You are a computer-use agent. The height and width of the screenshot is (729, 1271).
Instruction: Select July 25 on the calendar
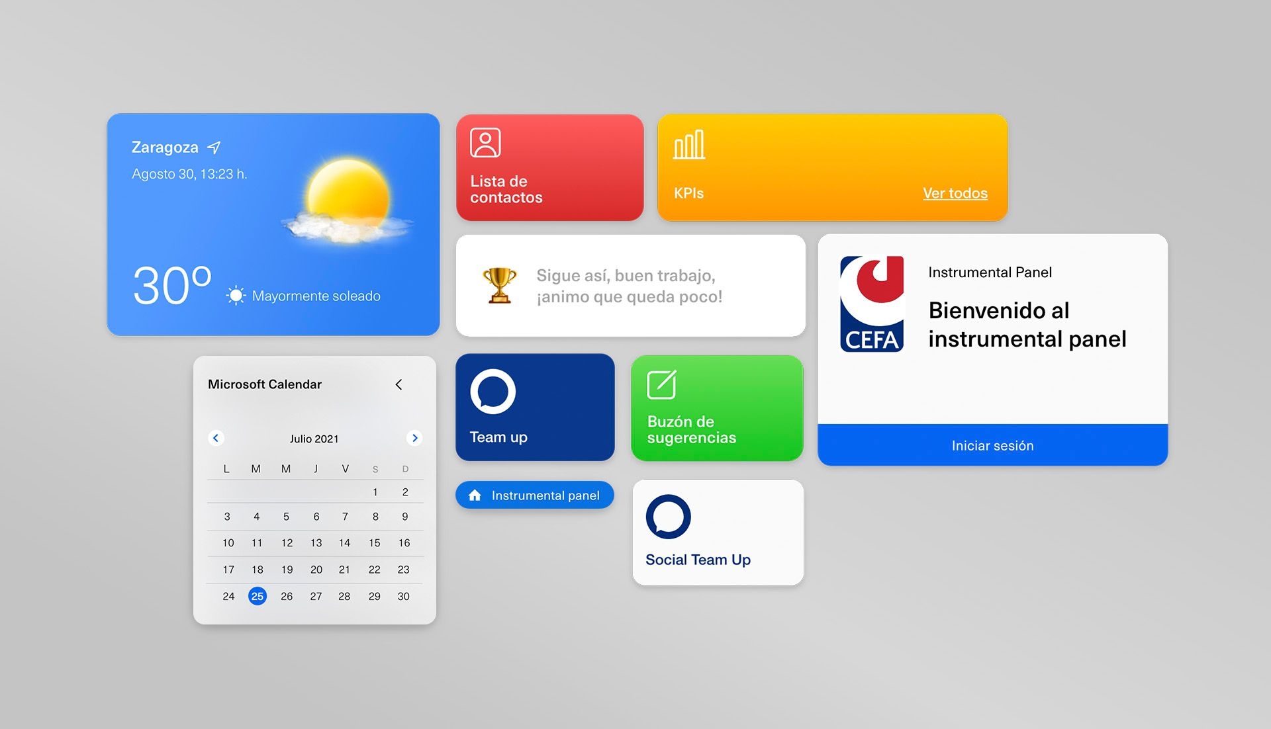pyautogui.click(x=257, y=597)
